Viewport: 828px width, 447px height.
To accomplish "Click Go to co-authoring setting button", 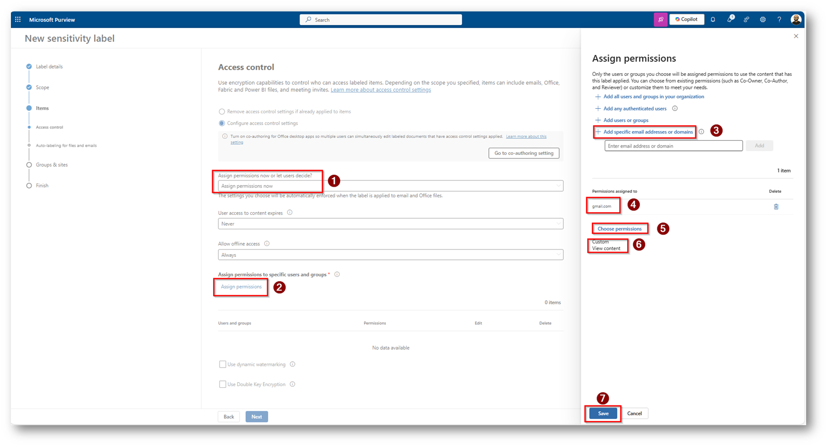I will coord(524,153).
